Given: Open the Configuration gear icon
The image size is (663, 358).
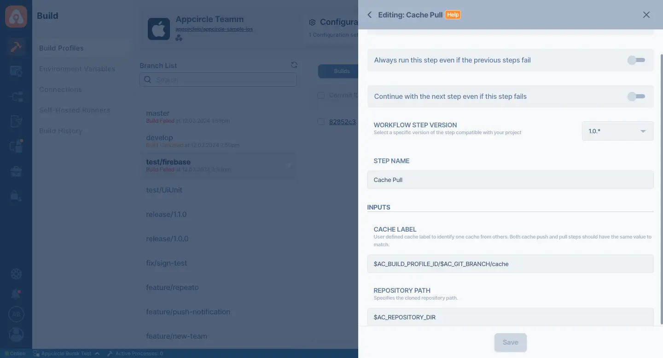Looking at the screenshot, I should [312, 22].
